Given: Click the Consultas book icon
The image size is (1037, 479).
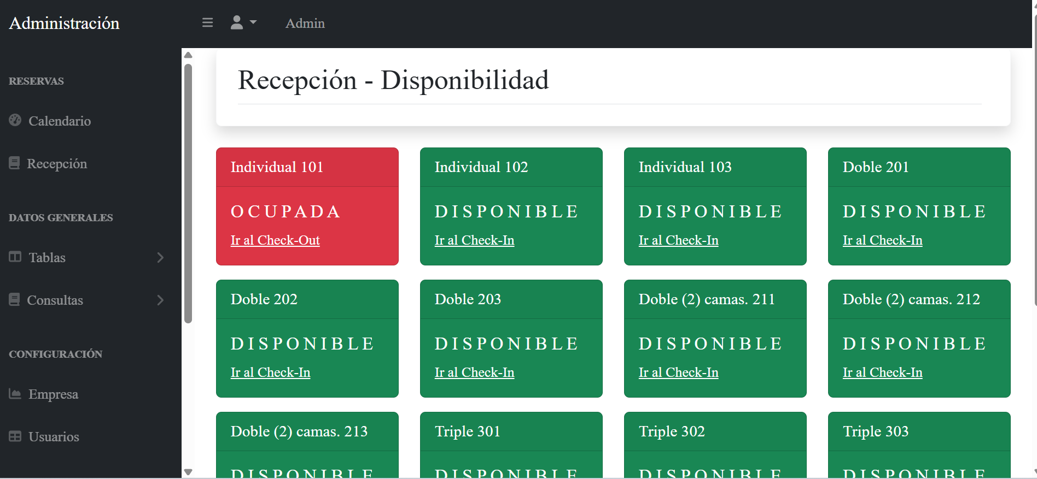Looking at the screenshot, I should pos(15,299).
